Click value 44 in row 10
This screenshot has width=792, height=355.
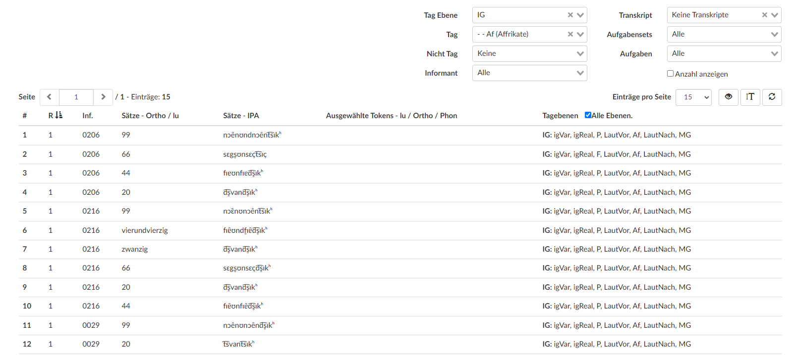tap(126, 306)
